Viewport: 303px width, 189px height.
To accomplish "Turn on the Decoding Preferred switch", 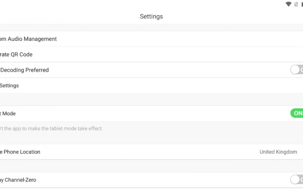I will [297, 70].
